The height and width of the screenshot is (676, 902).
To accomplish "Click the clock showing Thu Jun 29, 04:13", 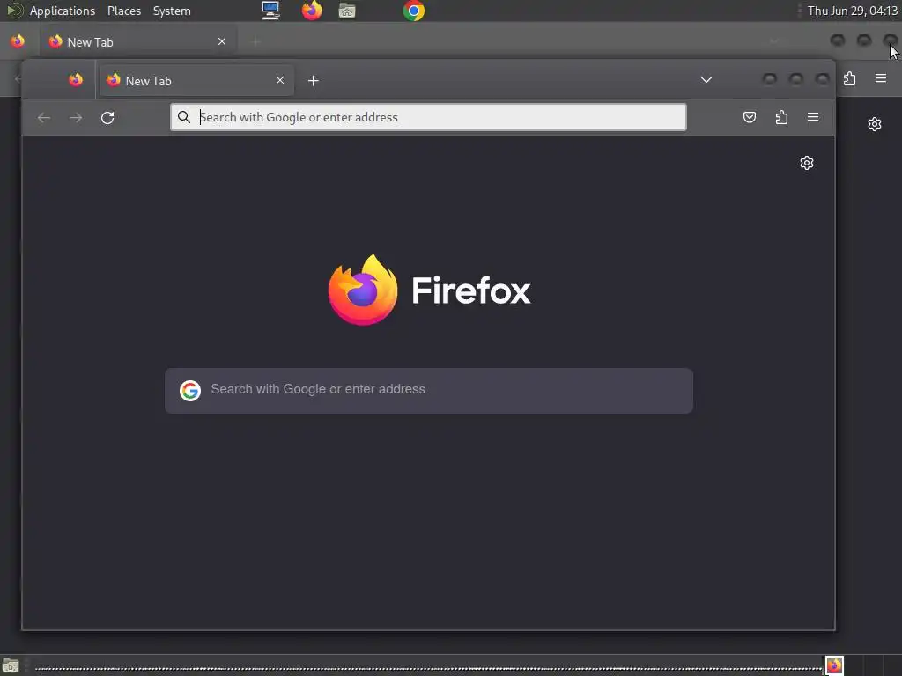I will tap(852, 11).
